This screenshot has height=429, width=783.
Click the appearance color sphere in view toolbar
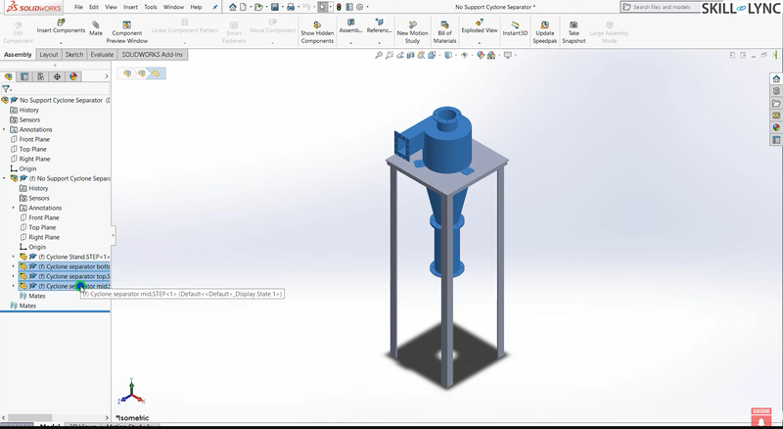(x=489, y=56)
